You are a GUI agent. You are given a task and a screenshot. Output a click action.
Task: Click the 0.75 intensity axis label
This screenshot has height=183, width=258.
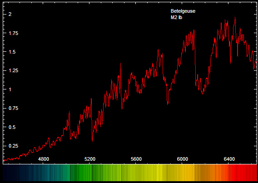pyautogui.click(x=13, y=109)
